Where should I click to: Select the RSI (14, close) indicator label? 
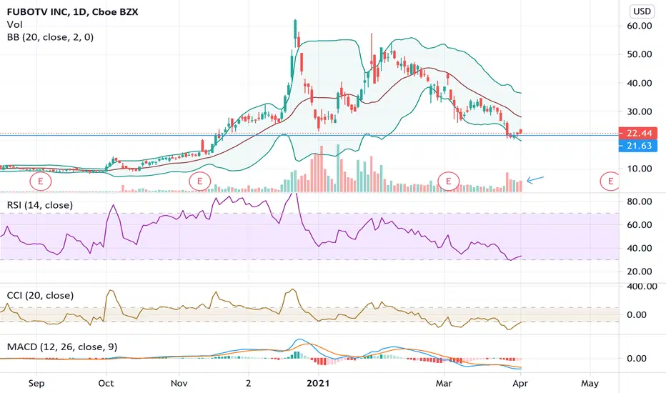[x=39, y=205]
